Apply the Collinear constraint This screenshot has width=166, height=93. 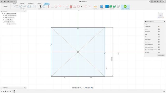click(x=82, y=6)
